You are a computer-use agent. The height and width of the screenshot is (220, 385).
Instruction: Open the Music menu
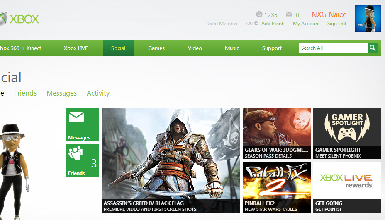[232, 48]
